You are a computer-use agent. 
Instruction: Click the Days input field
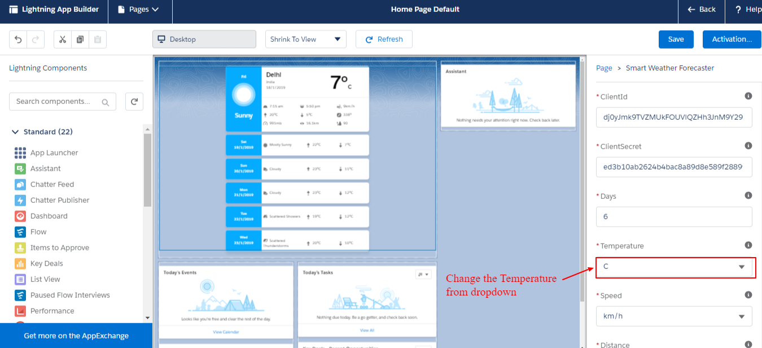point(674,217)
